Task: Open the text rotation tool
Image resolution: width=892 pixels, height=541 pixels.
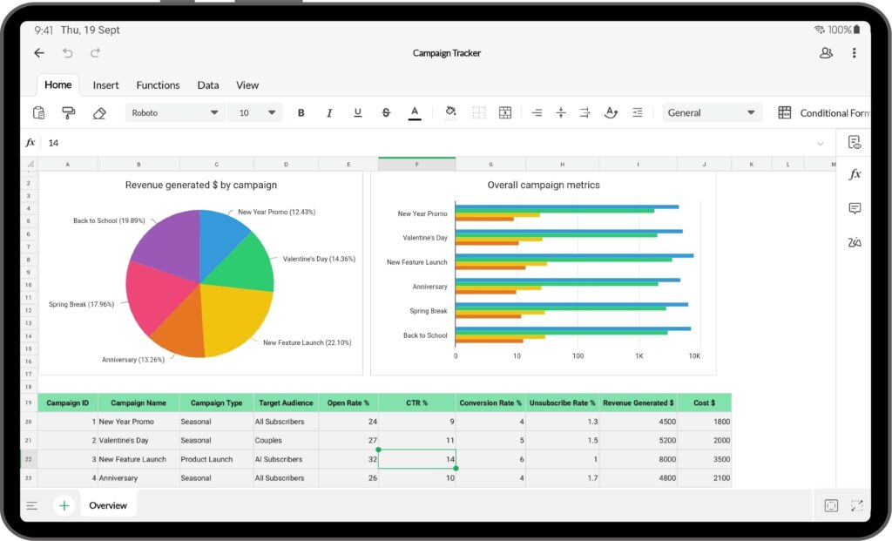Action: [x=611, y=112]
